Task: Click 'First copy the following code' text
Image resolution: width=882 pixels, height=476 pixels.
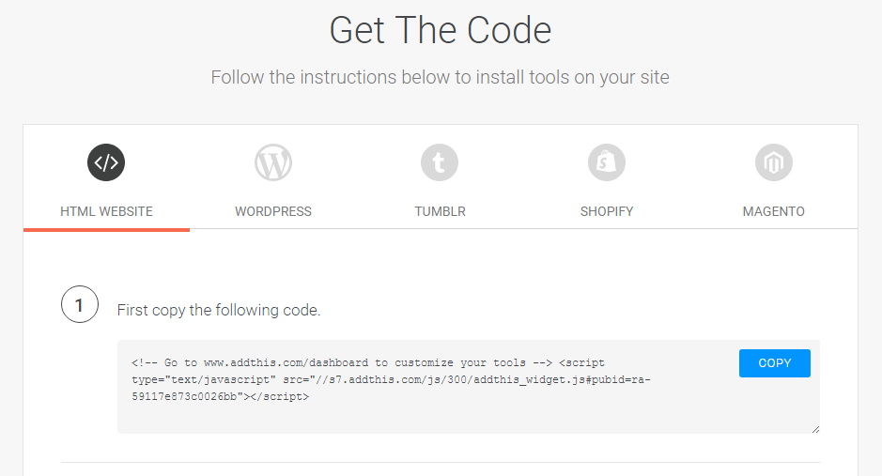Action: [x=219, y=310]
